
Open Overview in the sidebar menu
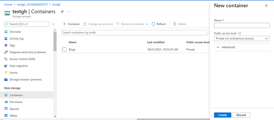15,32
